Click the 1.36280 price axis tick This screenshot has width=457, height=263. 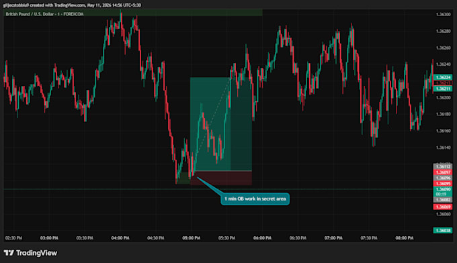(x=443, y=31)
